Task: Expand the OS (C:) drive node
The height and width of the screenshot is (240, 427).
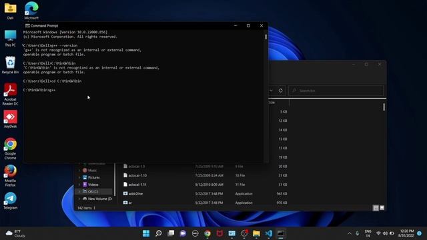Action: [79, 191]
